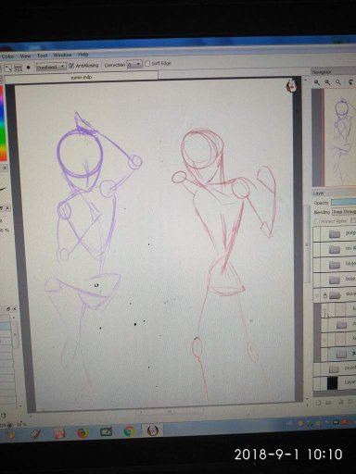Toggle the Protect Alpha checkbox
The height and width of the screenshot is (474, 356).
(x=317, y=221)
